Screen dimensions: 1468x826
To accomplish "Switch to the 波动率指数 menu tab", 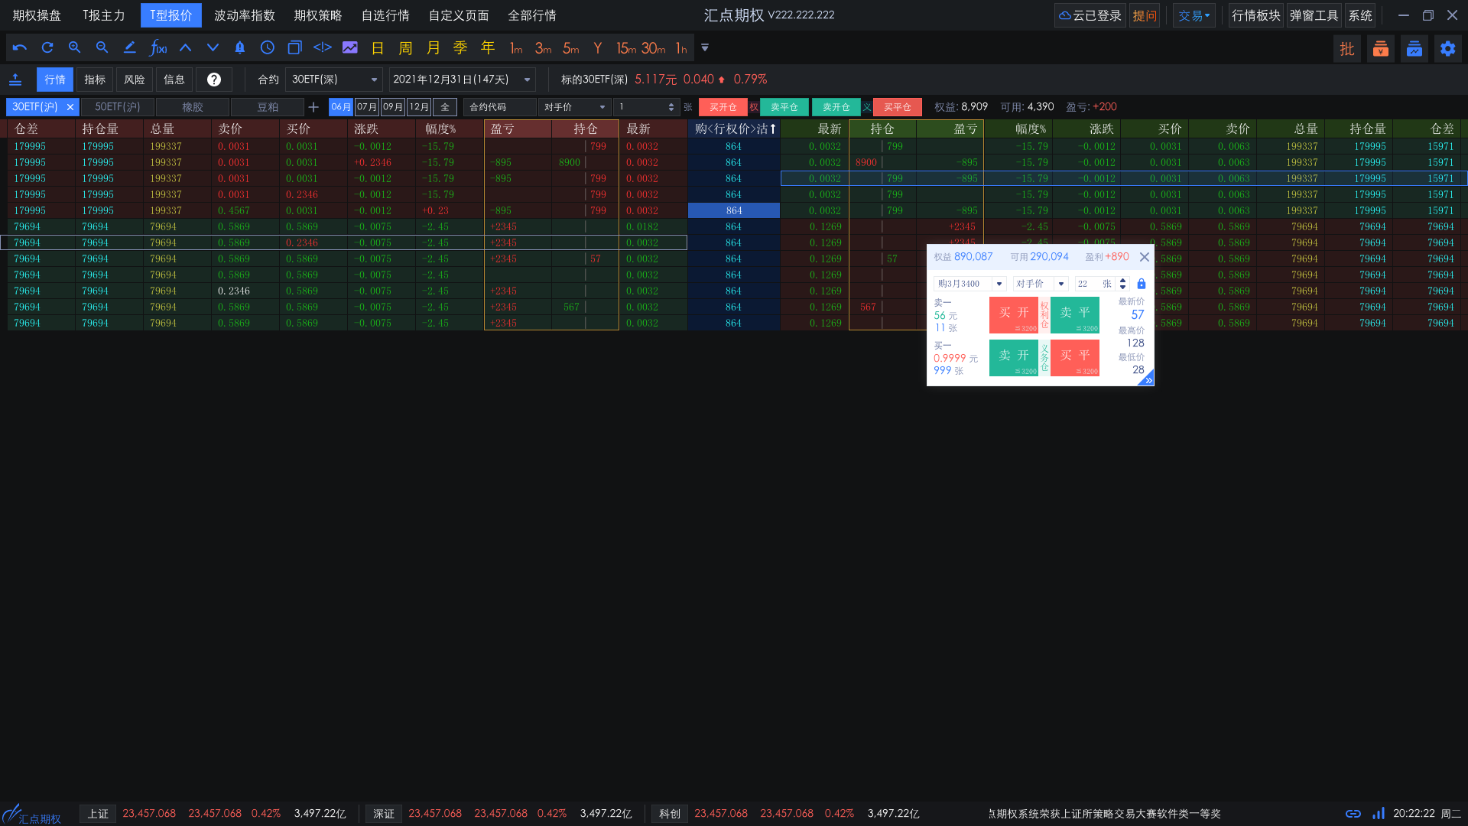I will (x=244, y=15).
